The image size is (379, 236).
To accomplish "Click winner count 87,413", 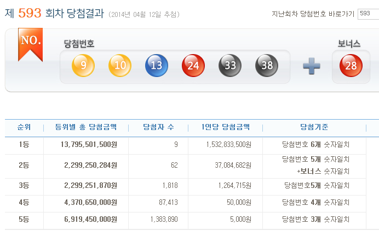I will click(168, 202).
